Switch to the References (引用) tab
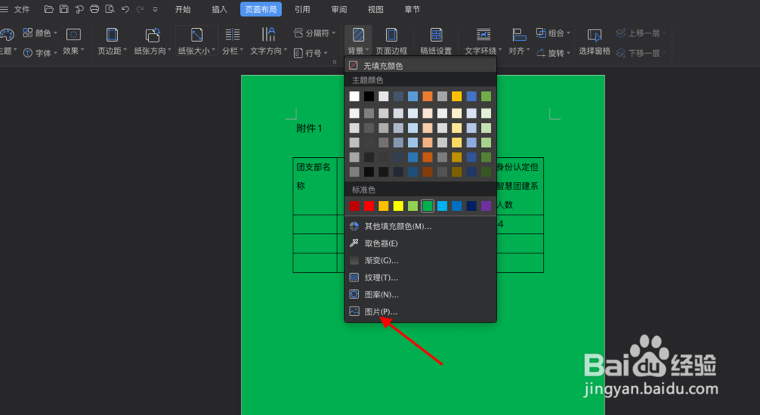The height and width of the screenshot is (415, 760). (302, 9)
